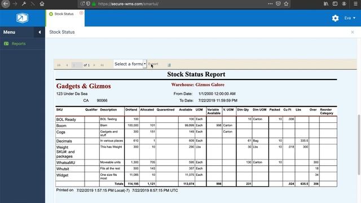
Task: Close the Stock Status panel with the X
Action: (x=352, y=32)
